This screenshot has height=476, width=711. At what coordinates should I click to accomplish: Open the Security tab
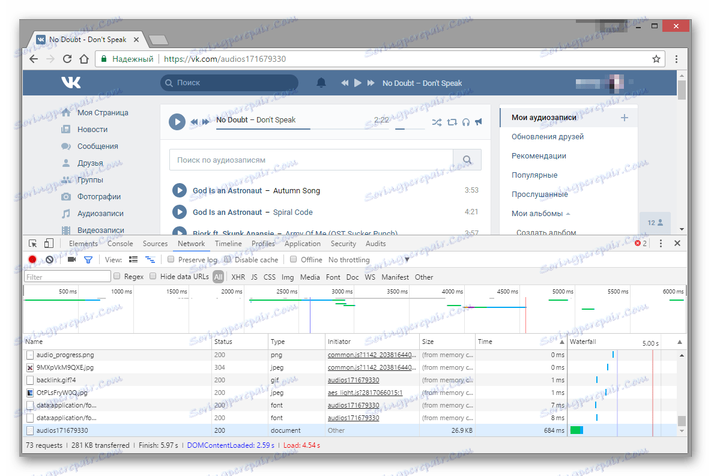point(343,244)
